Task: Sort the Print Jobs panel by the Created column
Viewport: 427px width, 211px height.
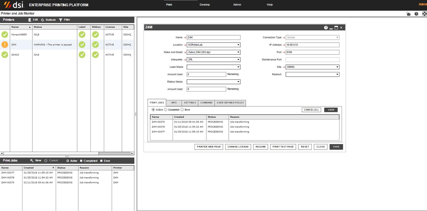Action: (39, 168)
